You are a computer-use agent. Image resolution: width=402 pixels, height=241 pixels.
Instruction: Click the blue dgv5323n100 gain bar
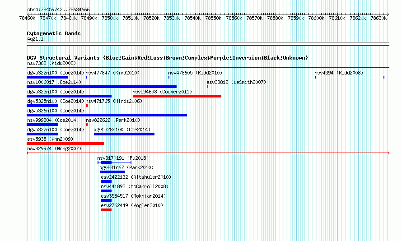pos(69,96)
